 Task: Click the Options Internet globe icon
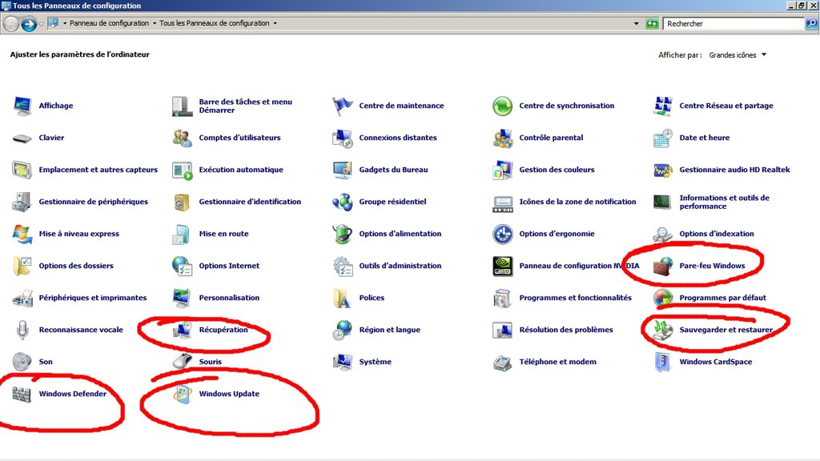click(183, 266)
